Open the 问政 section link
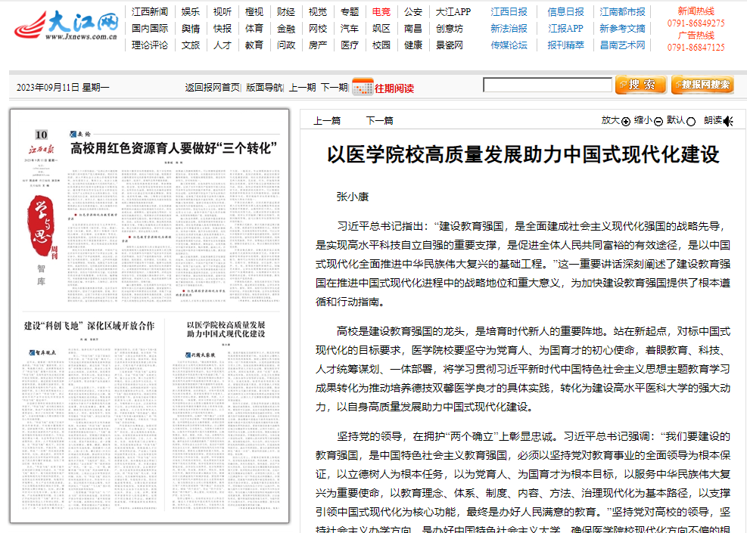747x533 pixels. point(286,45)
